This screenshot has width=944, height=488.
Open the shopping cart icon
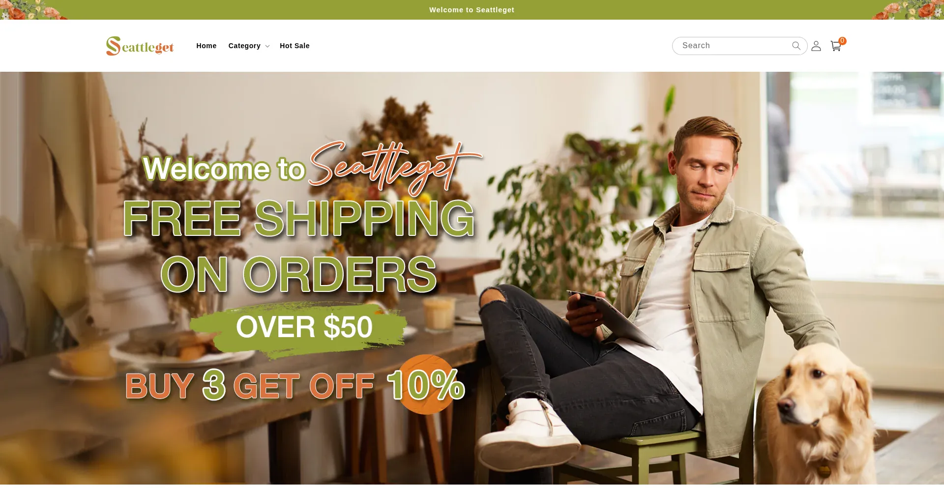pos(836,46)
